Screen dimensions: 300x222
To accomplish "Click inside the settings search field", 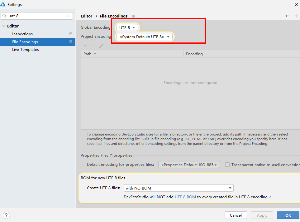I will coord(37,16).
